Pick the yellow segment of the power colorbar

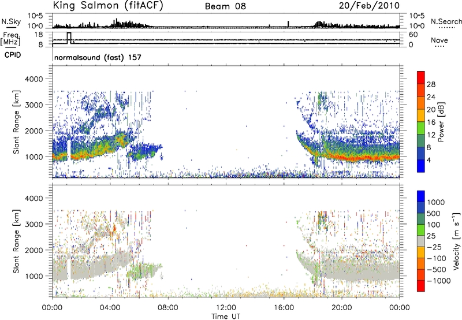tap(421, 115)
